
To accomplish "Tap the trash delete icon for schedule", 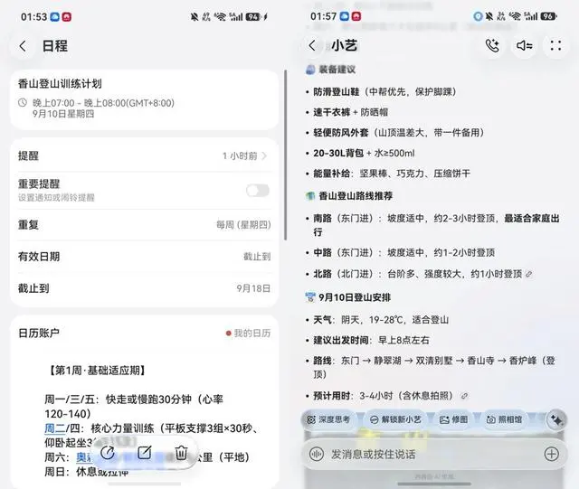I will point(181,453).
